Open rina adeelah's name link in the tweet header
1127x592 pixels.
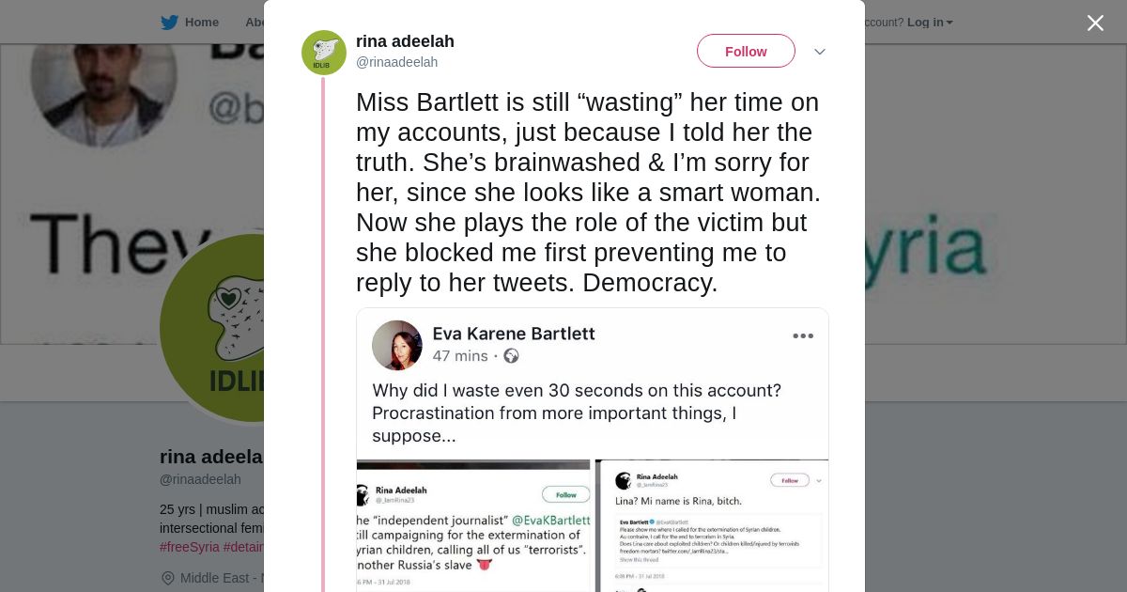[x=405, y=41]
